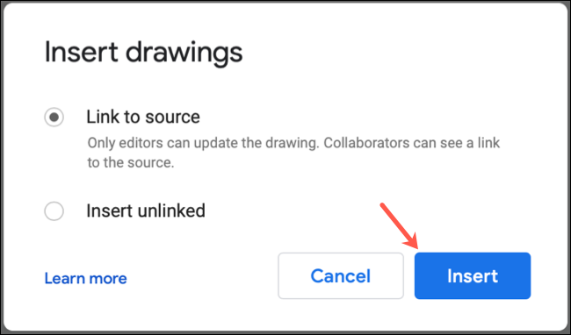Viewport: 571px width, 335px height.
Task: Click the word unlinked in Insert unlinked
Action: pyautogui.click(x=170, y=210)
